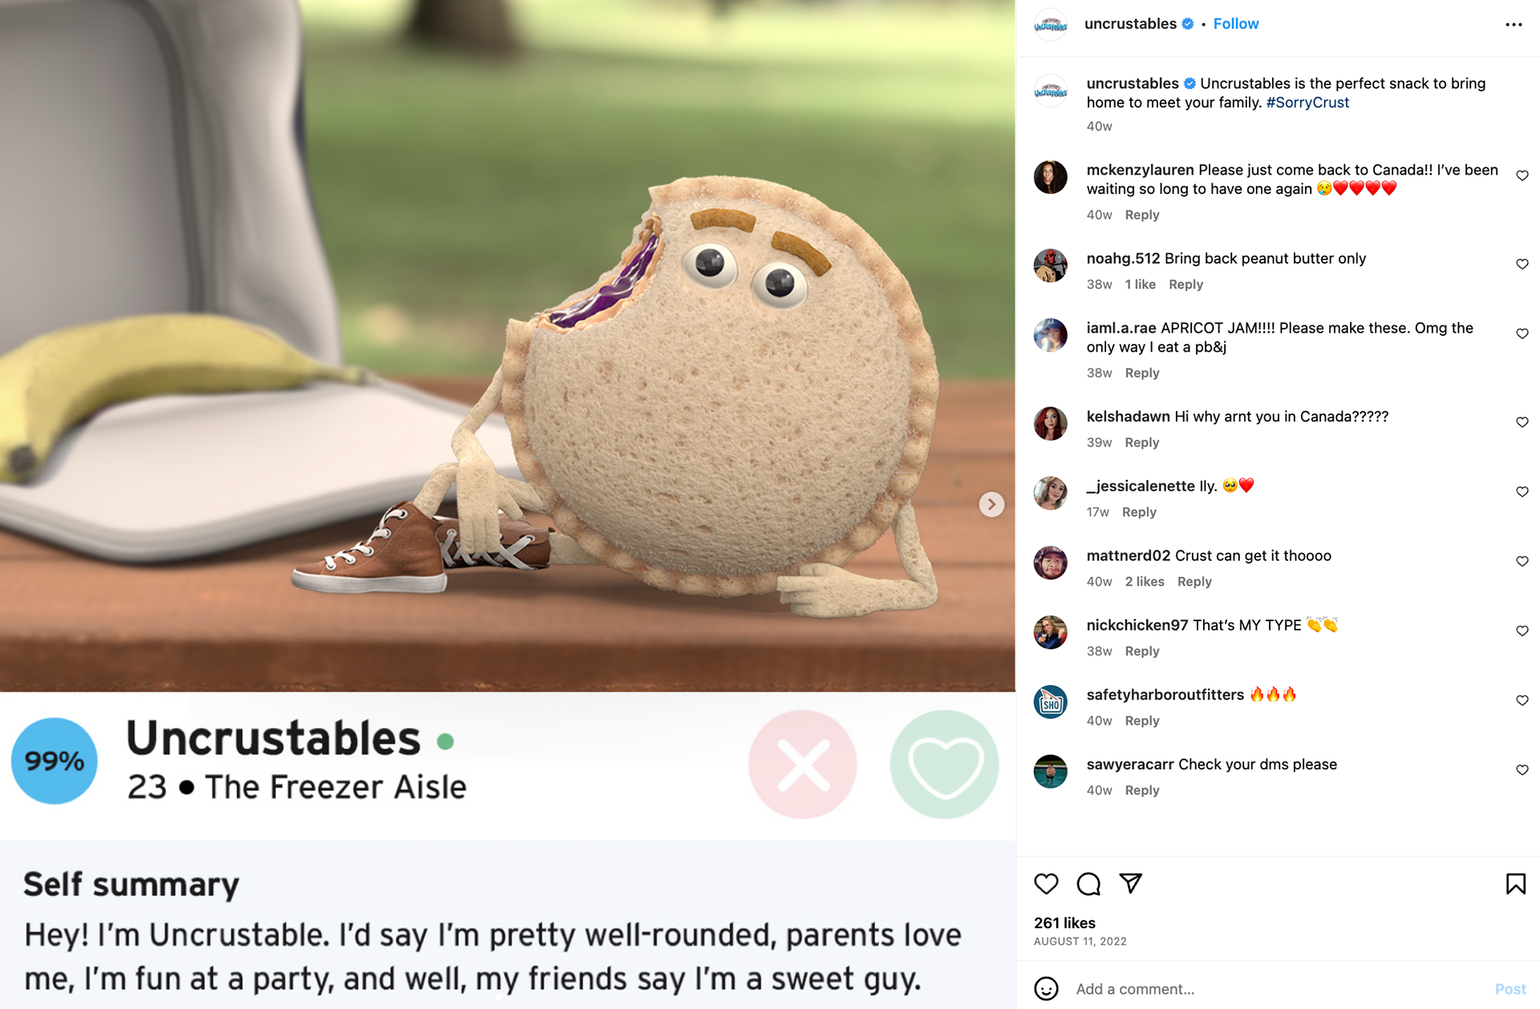Open the three-dot more options menu
The width and height of the screenshot is (1540, 1009).
1514,25
